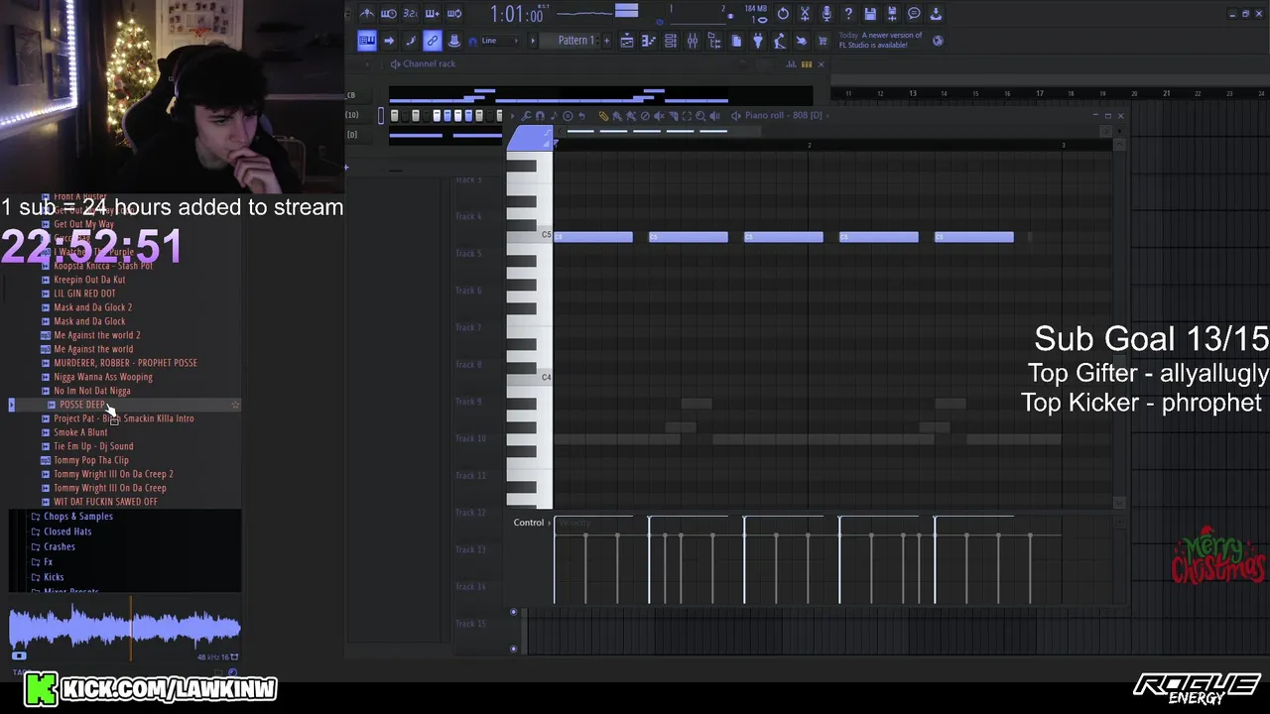The width and height of the screenshot is (1270, 714).
Task: Click the Channel rack title label
Action: (429, 63)
